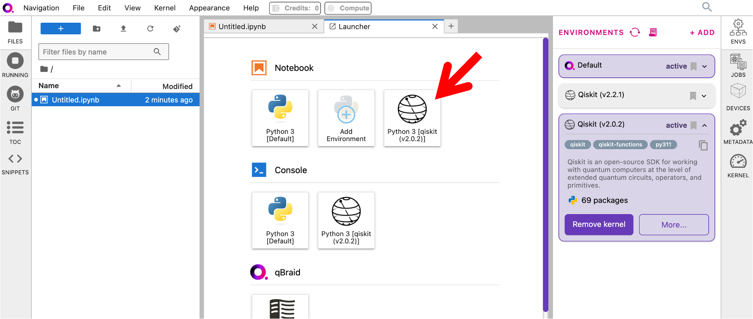Click the Git clone icon in file toolbar

(x=177, y=29)
